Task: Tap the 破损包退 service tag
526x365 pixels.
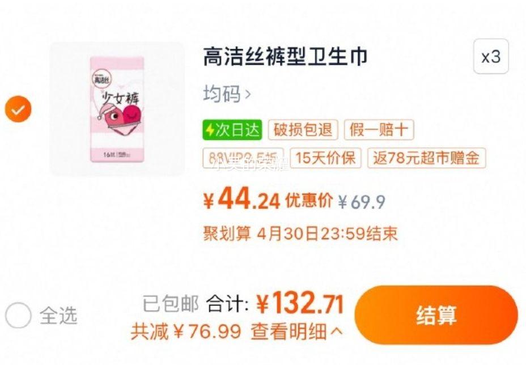Action: [x=303, y=129]
